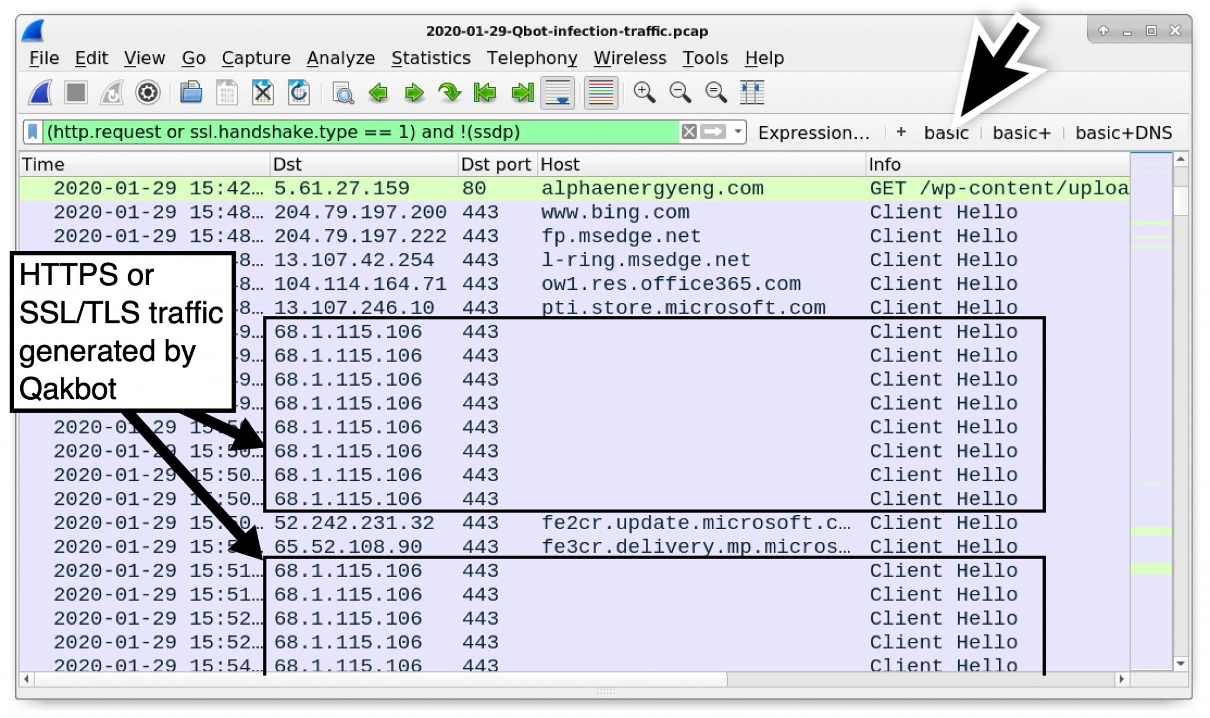Open the Capture menu

tap(256, 58)
